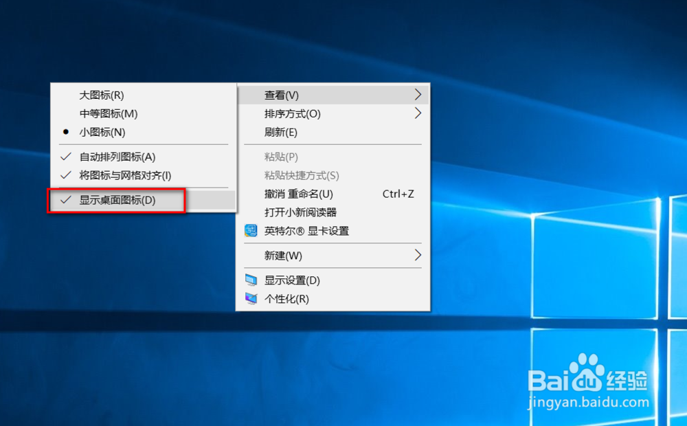Open 个性化(R) personalization
The width and height of the screenshot is (687, 426).
[x=333, y=298]
